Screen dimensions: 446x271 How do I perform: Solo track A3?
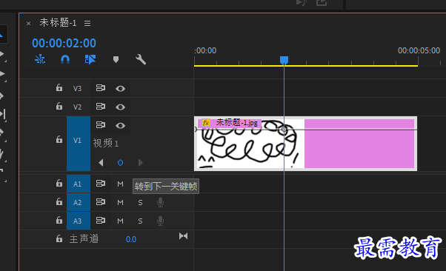pos(140,221)
